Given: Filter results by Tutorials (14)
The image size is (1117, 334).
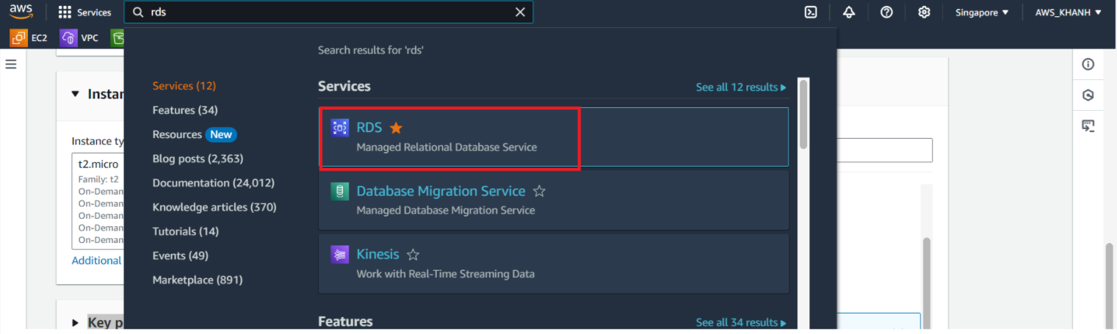Looking at the screenshot, I should click(x=186, y=231).
